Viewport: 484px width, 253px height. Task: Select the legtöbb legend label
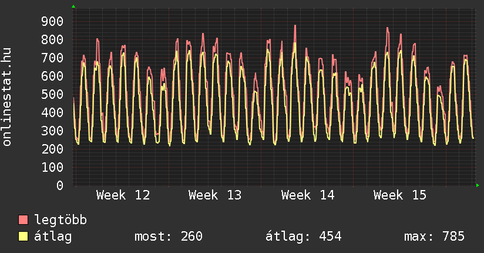click(x=60, y=220)
